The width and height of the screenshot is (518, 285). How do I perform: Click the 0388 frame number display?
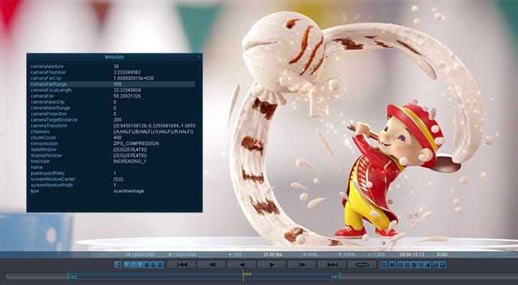(x=442, y=255)
